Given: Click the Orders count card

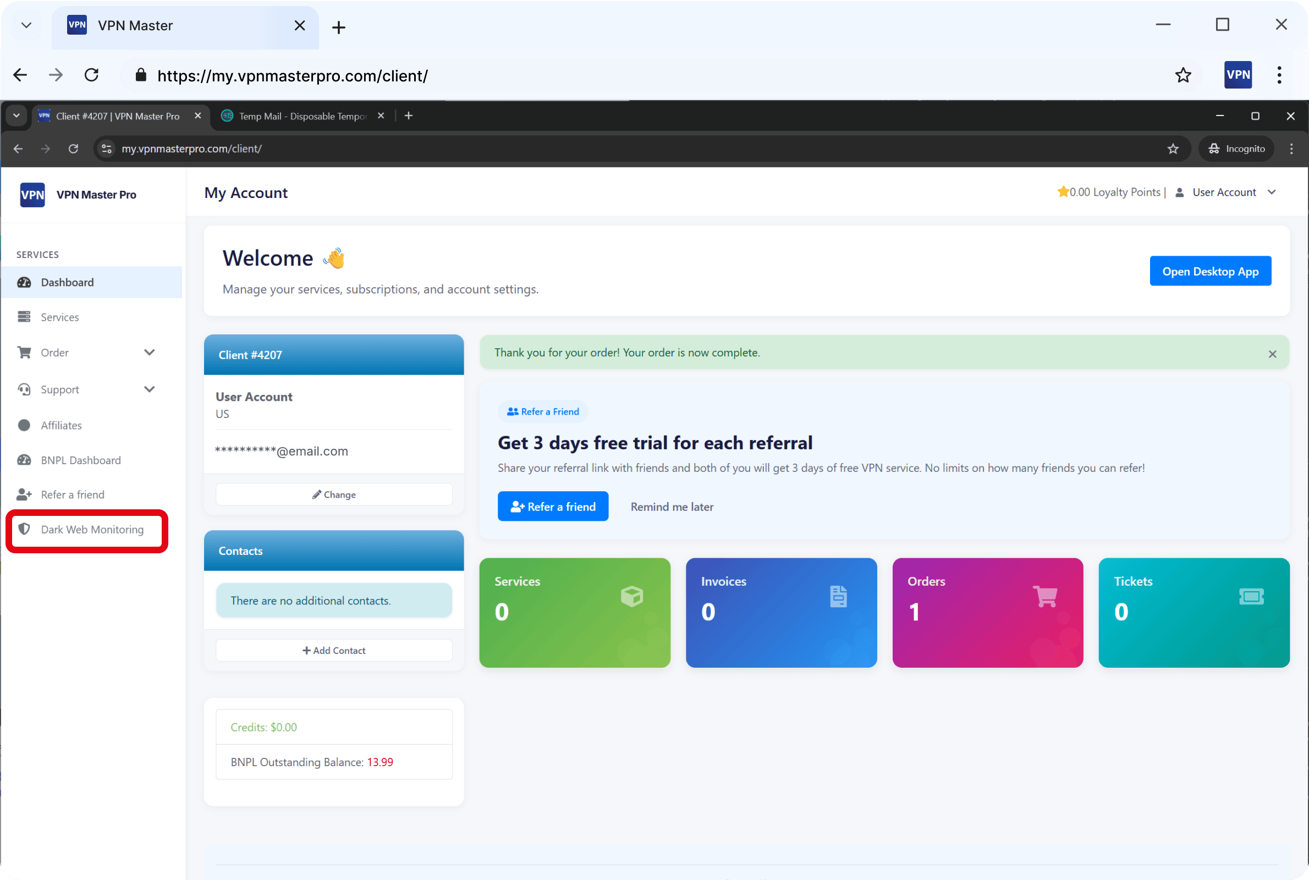Looking at the screenshot, I should tap(987, 613).
